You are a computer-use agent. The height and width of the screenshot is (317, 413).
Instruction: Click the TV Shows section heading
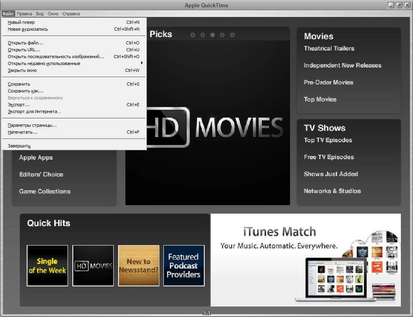point(324,128)
